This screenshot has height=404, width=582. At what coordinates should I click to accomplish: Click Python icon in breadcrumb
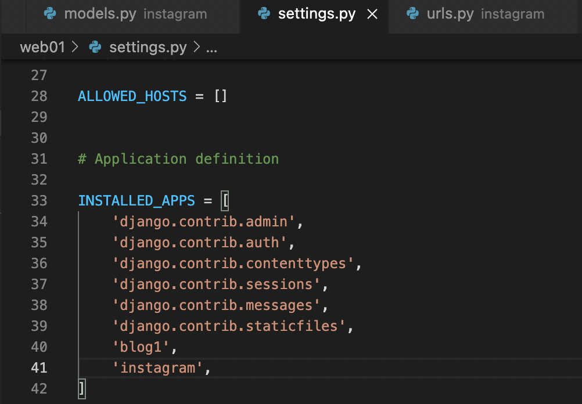(x=95, y=47)
